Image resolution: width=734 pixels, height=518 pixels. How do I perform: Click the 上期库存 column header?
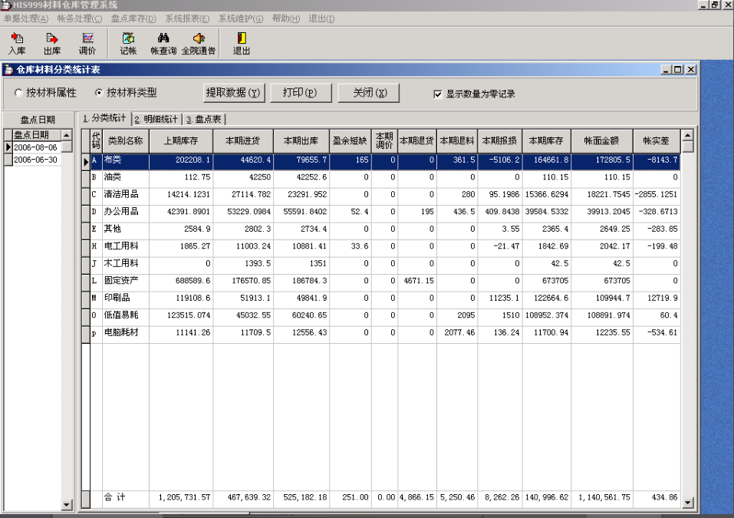coord(181,141)
